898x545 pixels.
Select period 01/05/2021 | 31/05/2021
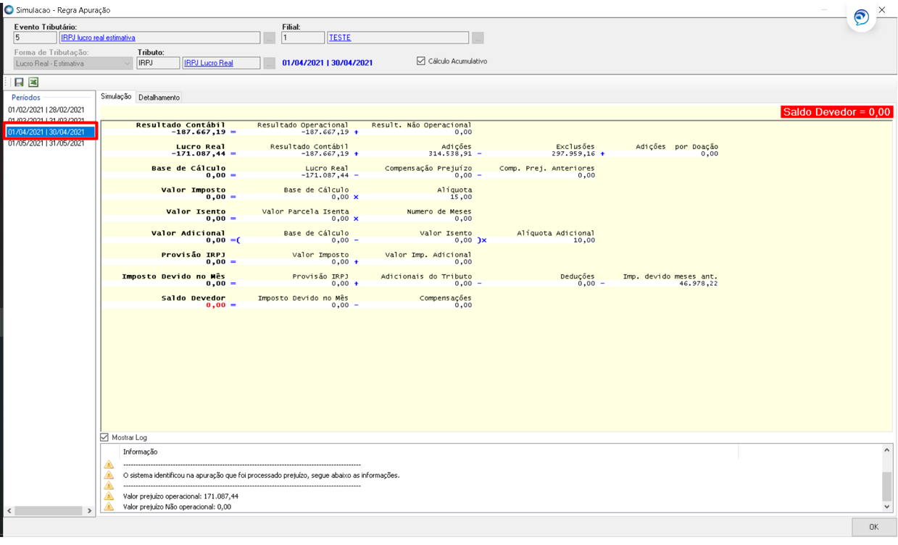coord(46,143)
